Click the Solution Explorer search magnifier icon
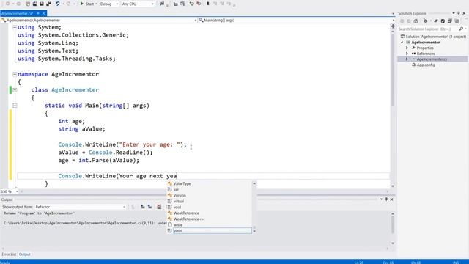 point(461,29)
